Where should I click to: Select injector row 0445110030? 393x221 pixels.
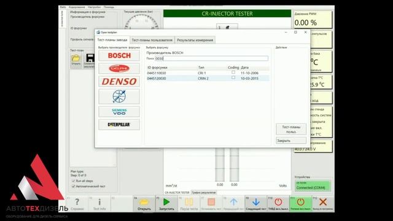pyautogui.click(x=208, y=73)
